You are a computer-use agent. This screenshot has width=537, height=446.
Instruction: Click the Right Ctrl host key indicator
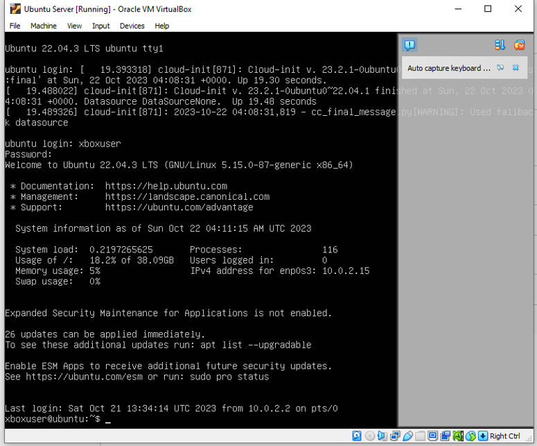pos(504,436)
